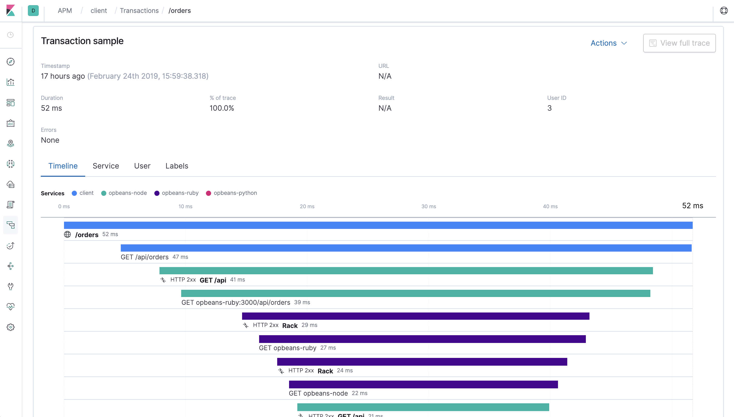Open the Actions dropdown menu

pyautogui.click(x=609, y=43)
